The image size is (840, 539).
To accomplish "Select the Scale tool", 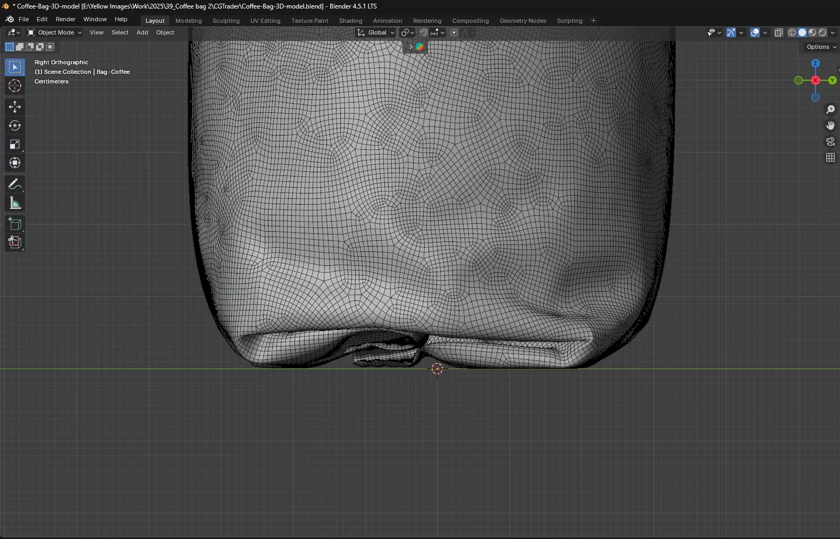I will coord(15,144).
